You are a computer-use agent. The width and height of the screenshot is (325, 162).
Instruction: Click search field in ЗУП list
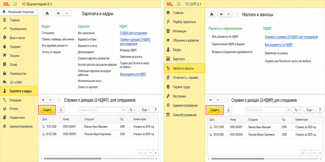click(x=266, y=110)
